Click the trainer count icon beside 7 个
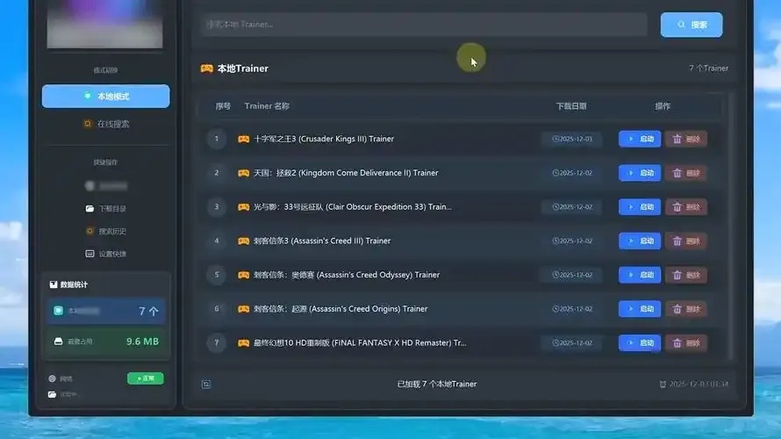The image size is (781, 439). click(58, 311)
